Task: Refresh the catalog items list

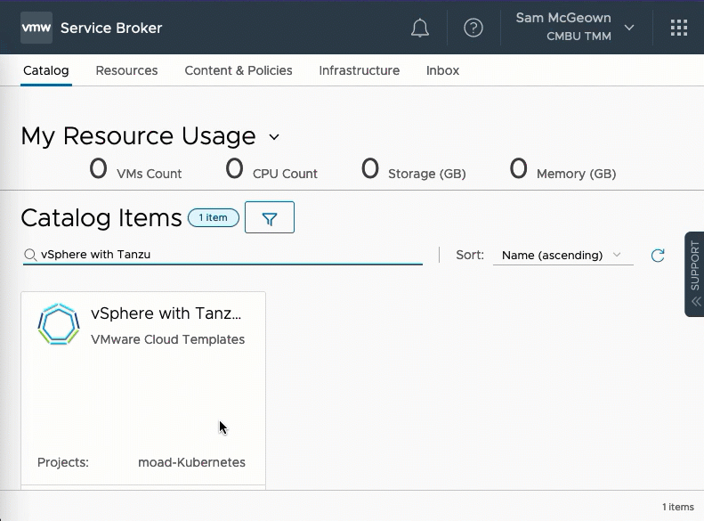Action: coord(658,256)
